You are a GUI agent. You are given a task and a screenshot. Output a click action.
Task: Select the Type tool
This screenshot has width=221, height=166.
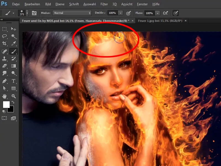point(14,81)
